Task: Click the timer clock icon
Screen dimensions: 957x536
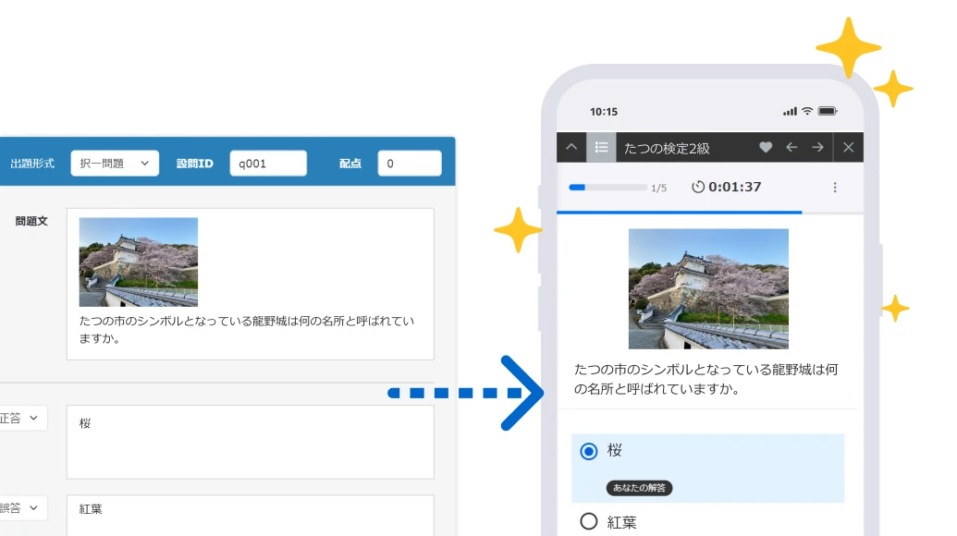Action: coord(697,187)
